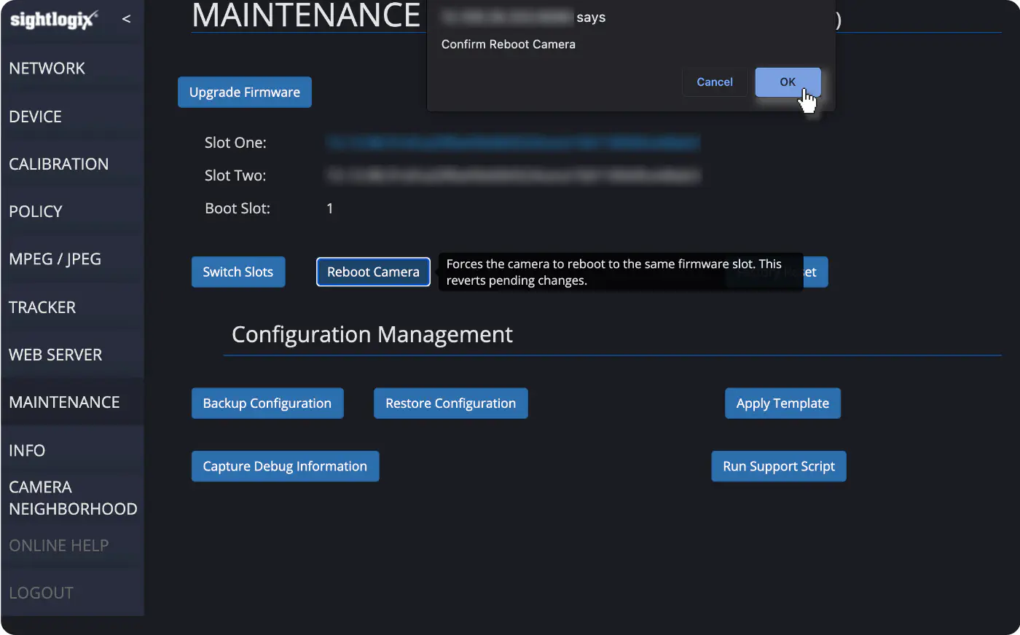
Task: Collapse the sidebar with the chevron arrow
Action: point(126,19)
